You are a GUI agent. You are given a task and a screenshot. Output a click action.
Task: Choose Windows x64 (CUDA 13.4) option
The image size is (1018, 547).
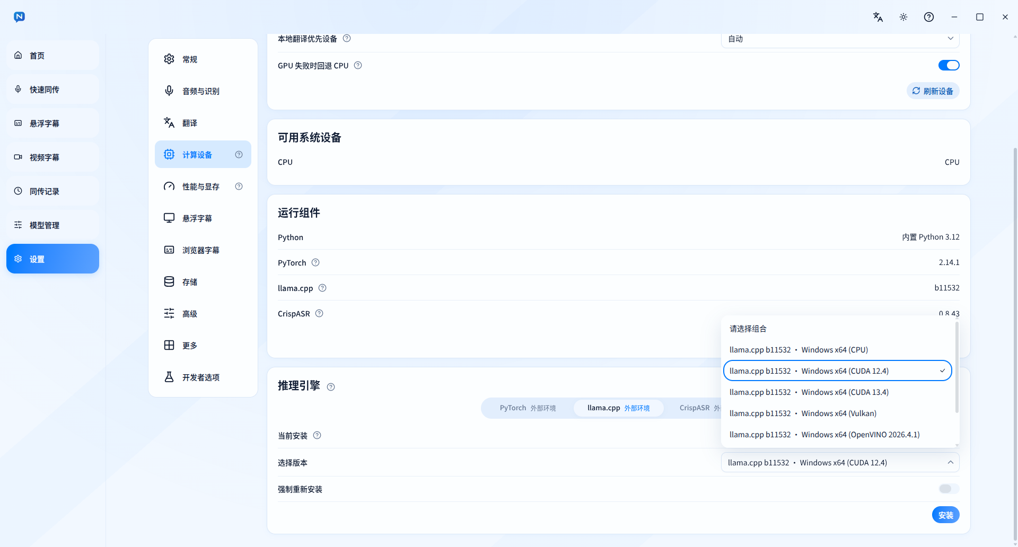[x=838, y=392]
